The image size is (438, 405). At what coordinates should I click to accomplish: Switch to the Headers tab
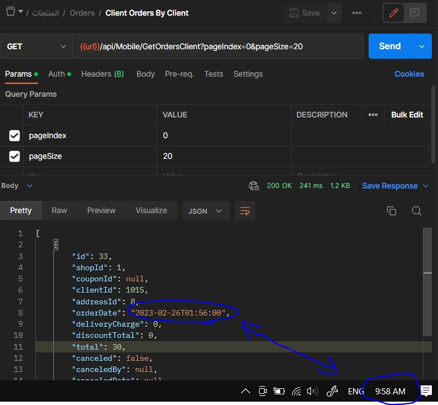point(102,74)
